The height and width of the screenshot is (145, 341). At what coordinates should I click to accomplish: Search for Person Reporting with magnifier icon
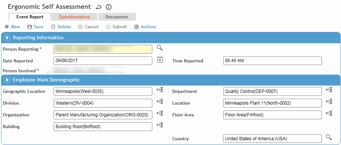(160, 48)
